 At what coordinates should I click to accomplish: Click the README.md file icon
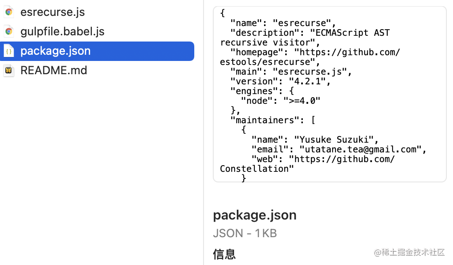coord(9,70)
